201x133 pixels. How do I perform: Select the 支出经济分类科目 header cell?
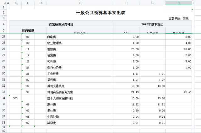(61, 24)
